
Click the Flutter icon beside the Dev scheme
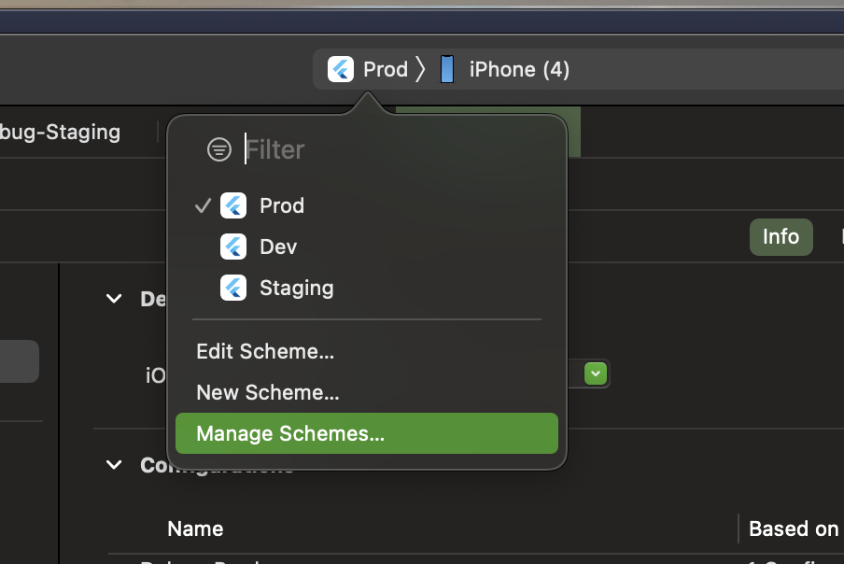coord(233,247)
